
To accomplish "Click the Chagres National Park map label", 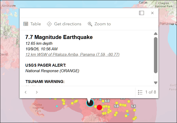I will pyautogui.click(x=163, y=5).
